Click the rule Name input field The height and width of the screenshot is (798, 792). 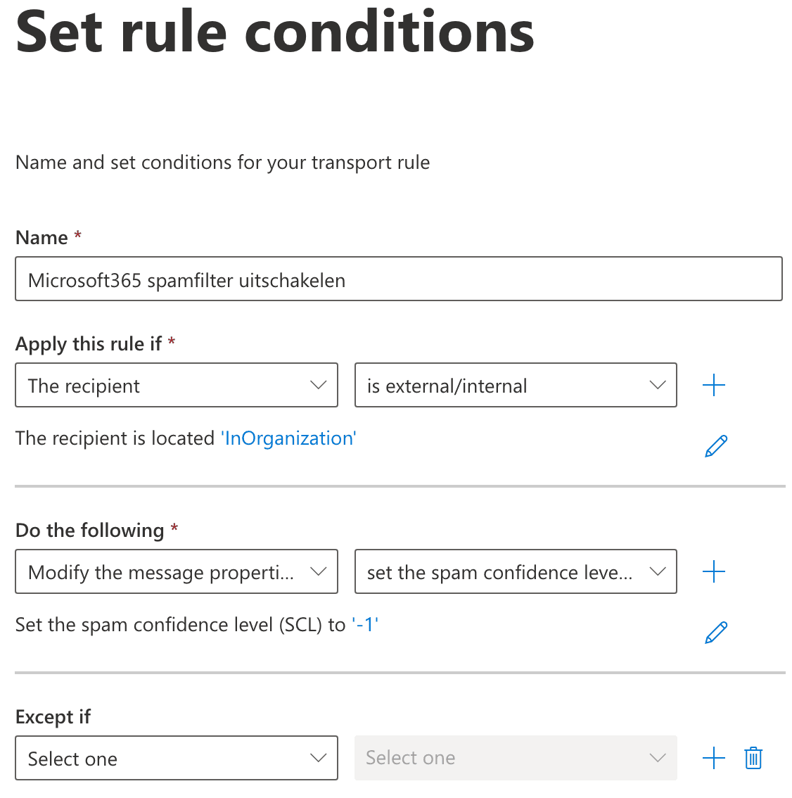pyautogui.click(x=398, y=279)
